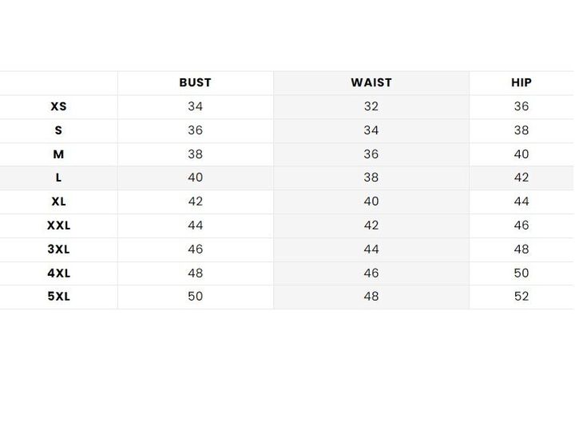
Task: Click waist value 32 in XS row
Action: click(371, 106)
